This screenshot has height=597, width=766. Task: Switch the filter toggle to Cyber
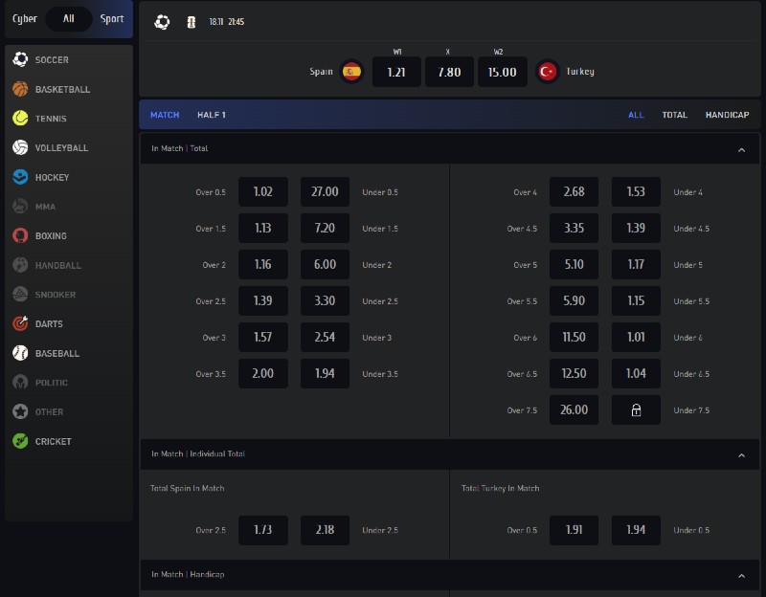pos(25,18)
